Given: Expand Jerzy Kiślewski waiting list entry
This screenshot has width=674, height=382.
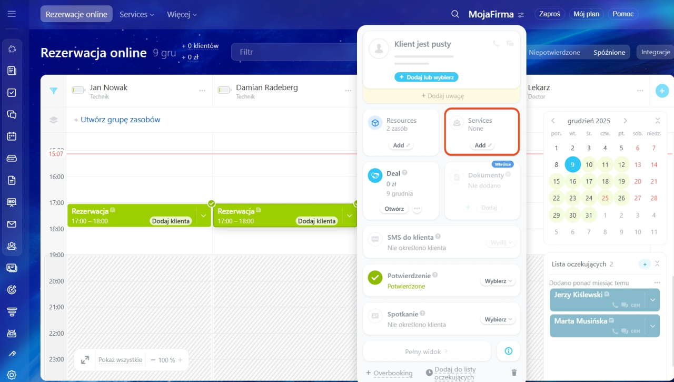Looking at the screenshot, I should click(x=653, y=300).
